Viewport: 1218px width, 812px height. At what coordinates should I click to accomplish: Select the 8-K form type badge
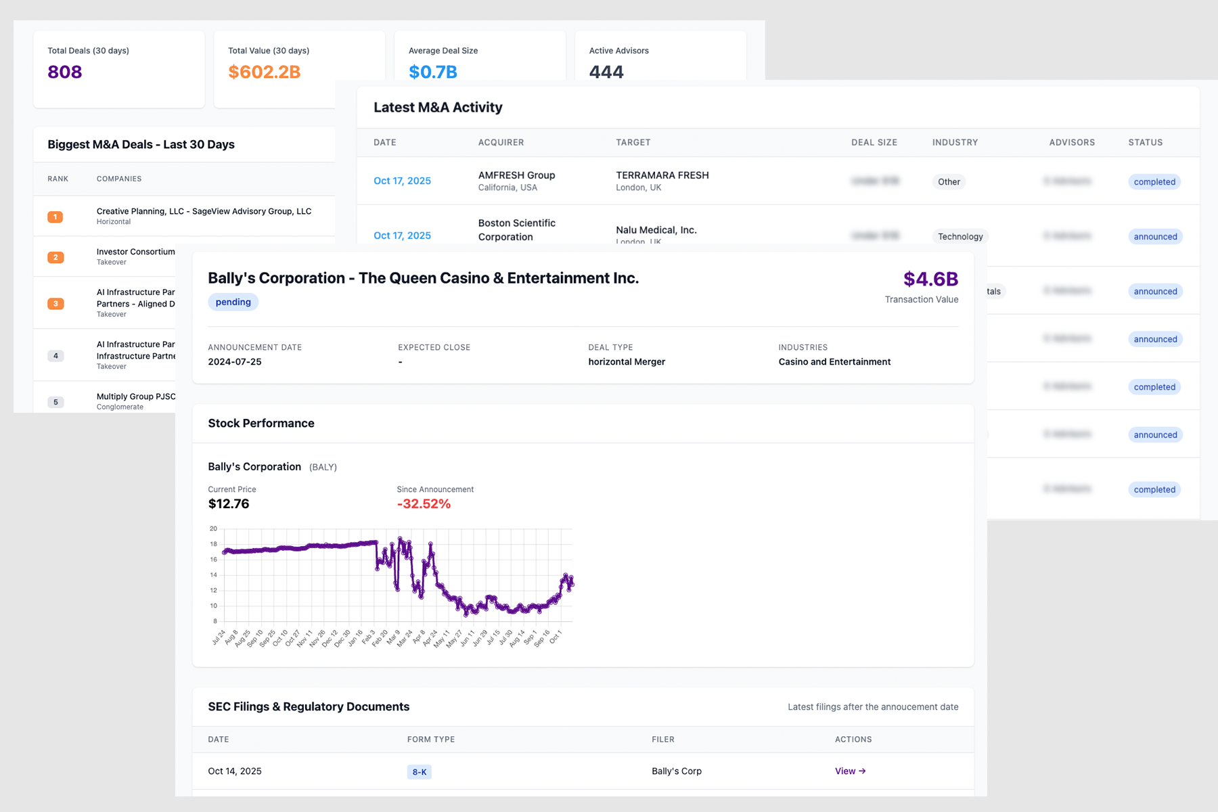pos(419,771)
